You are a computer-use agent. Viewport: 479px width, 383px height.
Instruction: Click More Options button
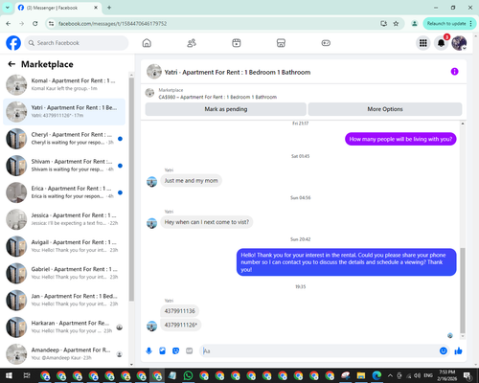[385, 109]
